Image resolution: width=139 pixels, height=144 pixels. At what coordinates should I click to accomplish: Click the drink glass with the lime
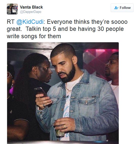pos(59,130)
